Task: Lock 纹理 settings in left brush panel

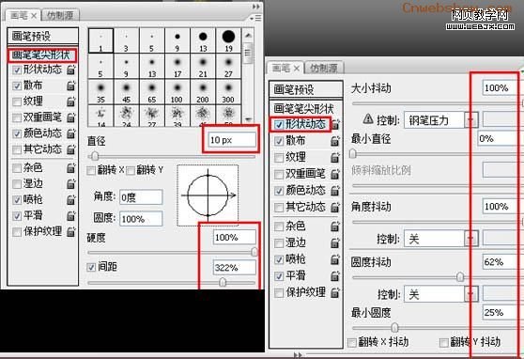Action: point(70,101)
